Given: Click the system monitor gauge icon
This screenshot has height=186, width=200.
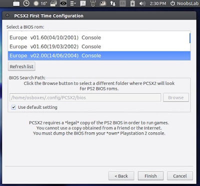Looking at the screenshot, I should point(102,4).
